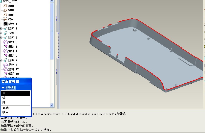205x133 pixels.
Task: Click the 拉伸 5 extrude icon
Action: pos(5,33)
